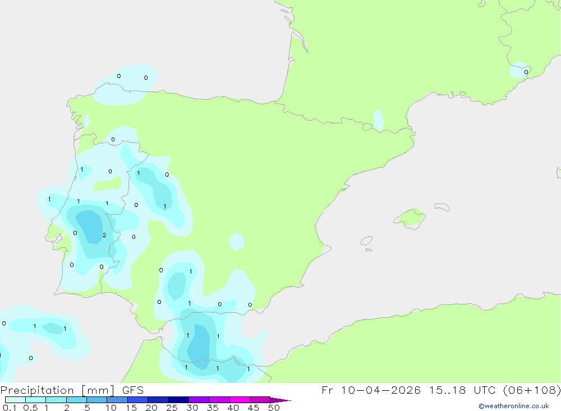Click the legend scale value '25'

tap(172, 408)
